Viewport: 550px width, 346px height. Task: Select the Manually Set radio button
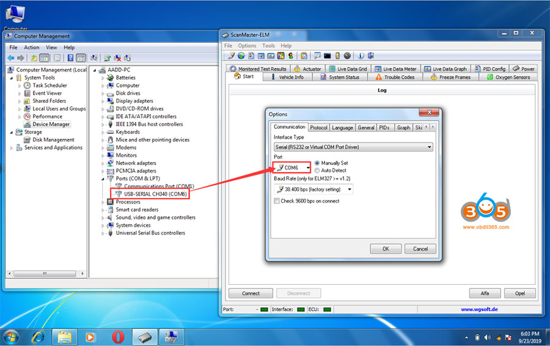pyautogui.click(x=317, y=163)
